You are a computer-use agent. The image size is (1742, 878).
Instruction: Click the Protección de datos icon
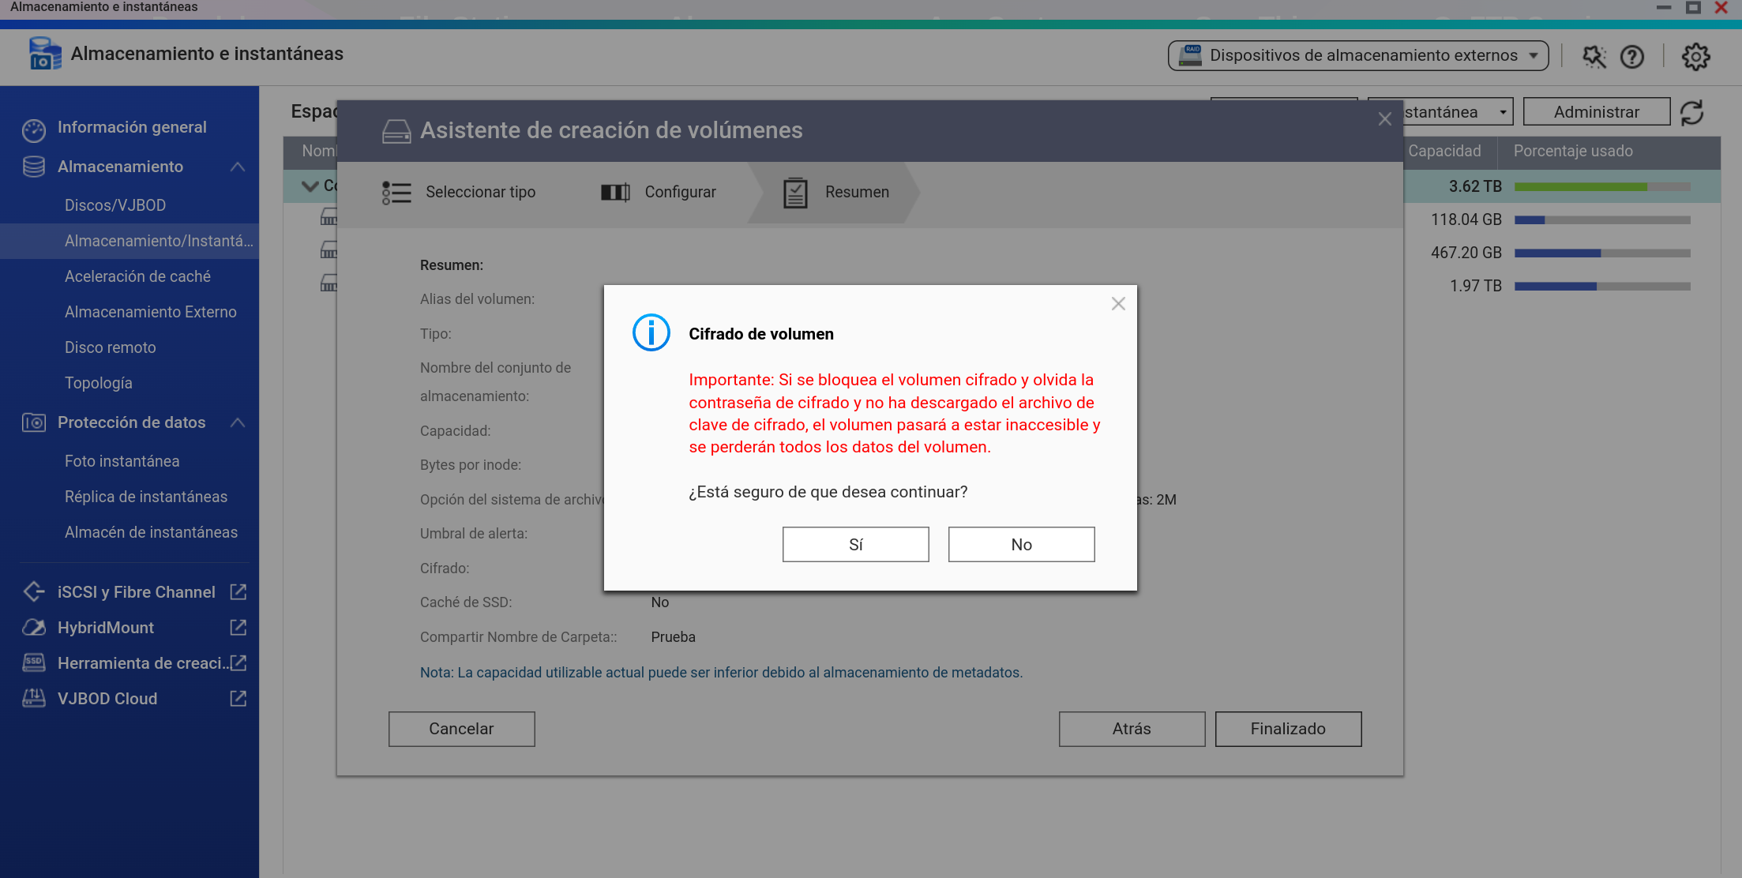tap(33, 422)
